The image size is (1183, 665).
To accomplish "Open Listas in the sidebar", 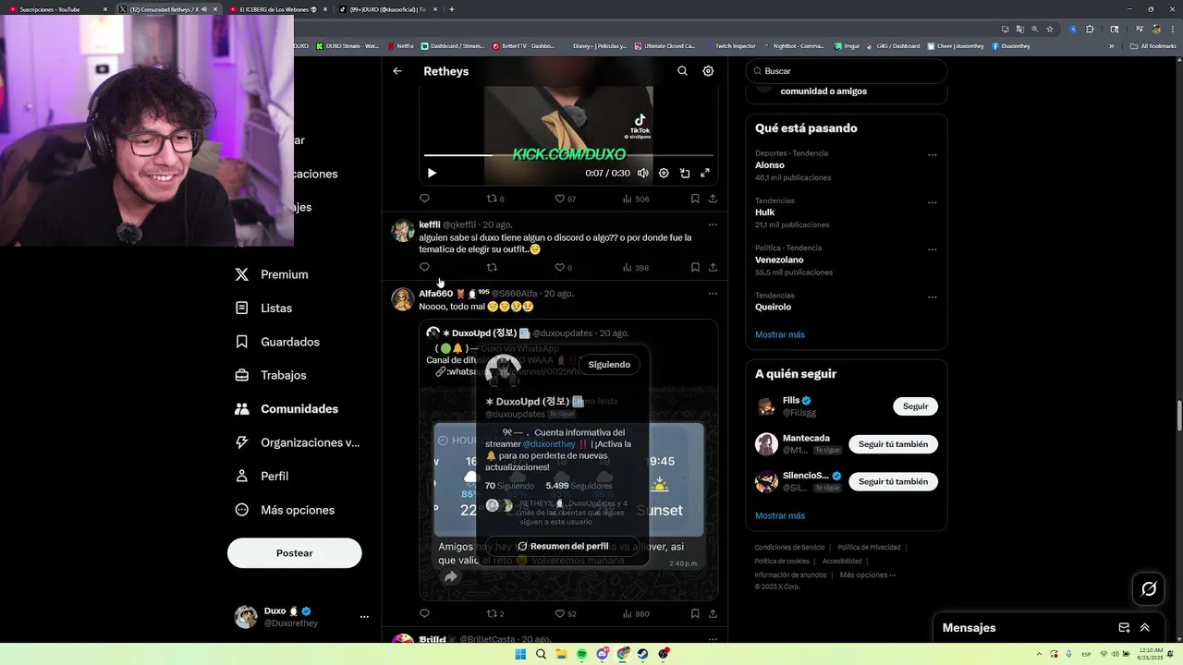I will [263, 308].
